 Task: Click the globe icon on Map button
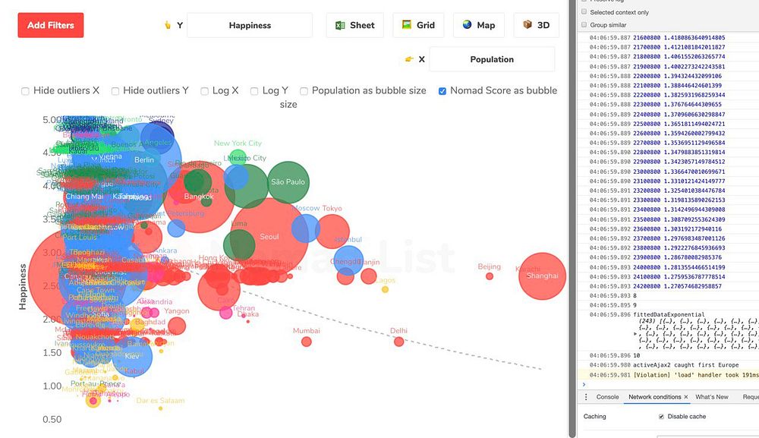point(467,25)
